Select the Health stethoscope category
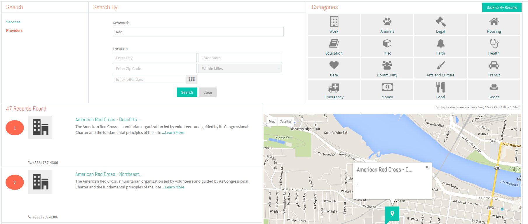 pyautogui.click(x=494, y=46)
